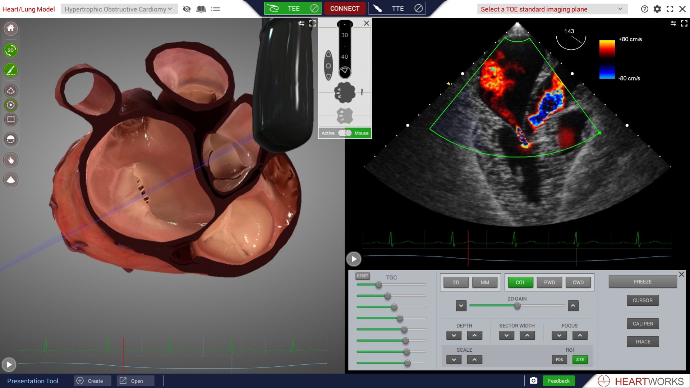This screenshot has width=690, height=388.
Task: Click the Heart/Lung Model menu
Action: (x=29, y=9)
